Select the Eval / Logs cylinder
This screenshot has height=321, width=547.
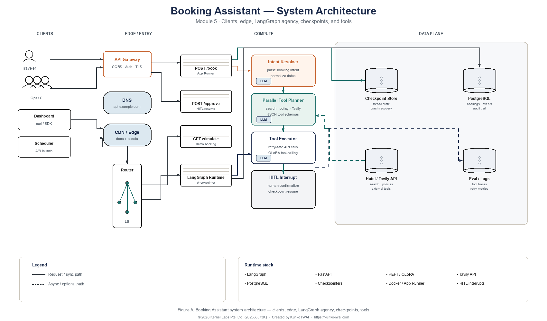(x=479, y=160)
